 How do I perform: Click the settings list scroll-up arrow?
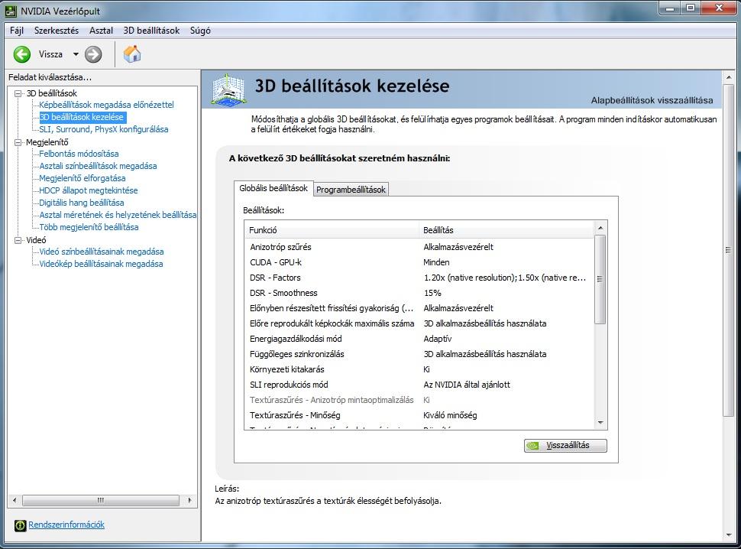[600, 228]
